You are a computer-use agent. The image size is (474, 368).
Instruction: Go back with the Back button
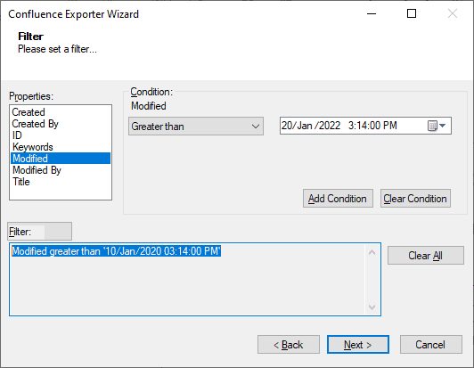point(289,344)
